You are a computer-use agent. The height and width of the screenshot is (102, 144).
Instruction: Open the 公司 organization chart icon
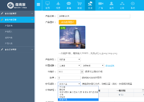(x=122, y=3)
